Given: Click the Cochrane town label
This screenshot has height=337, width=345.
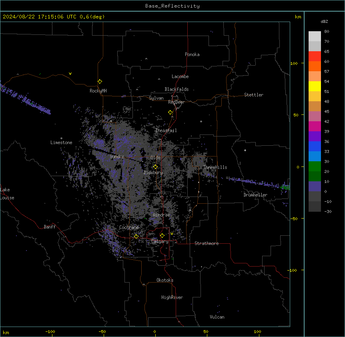Looking at the screenshot, I should (x=129, y=227).
